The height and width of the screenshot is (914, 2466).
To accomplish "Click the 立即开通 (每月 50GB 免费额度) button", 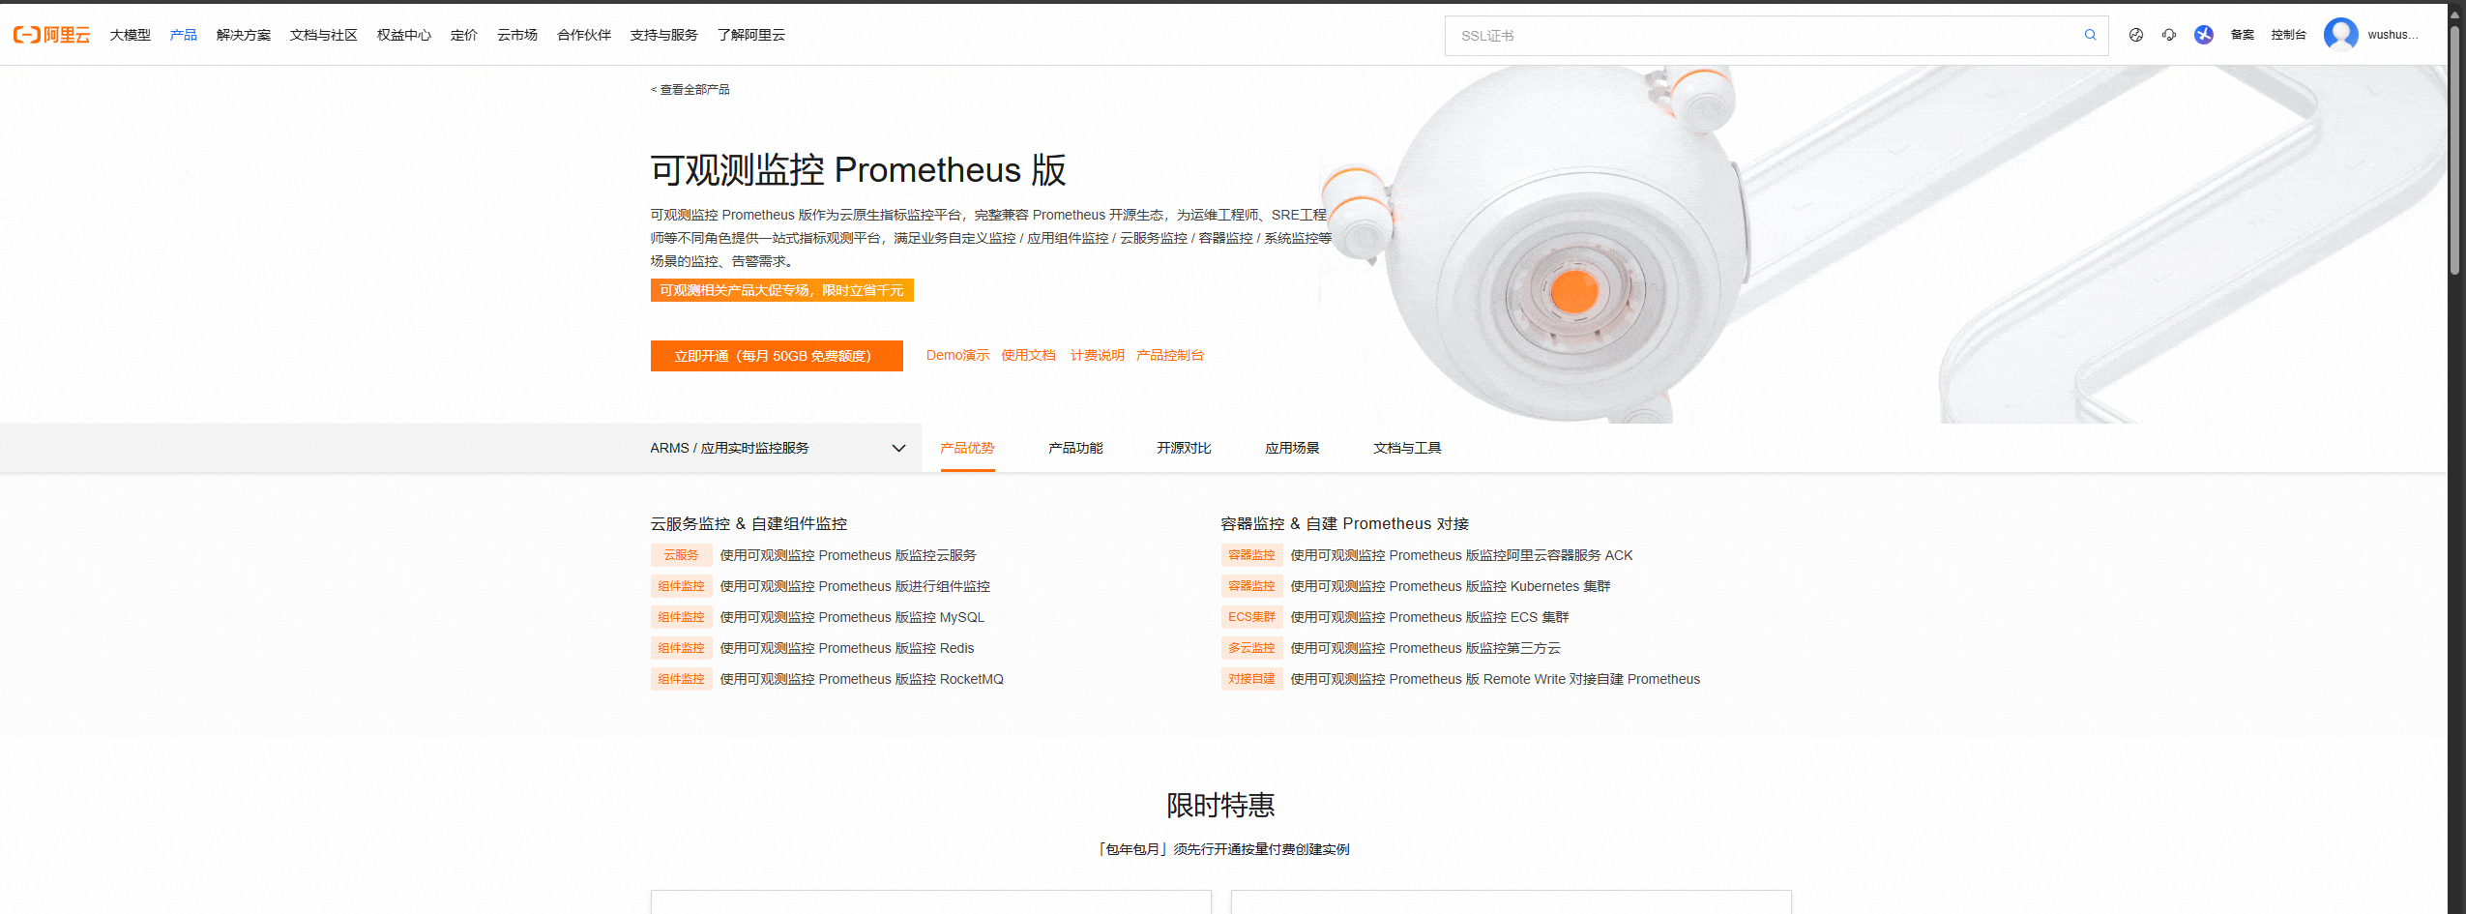I will [x=777, y=356].
